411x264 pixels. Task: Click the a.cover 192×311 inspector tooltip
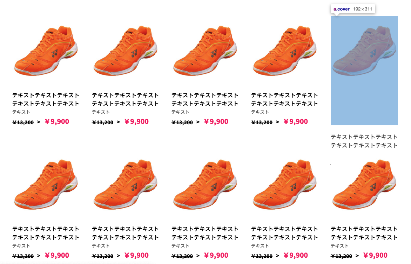352,9
